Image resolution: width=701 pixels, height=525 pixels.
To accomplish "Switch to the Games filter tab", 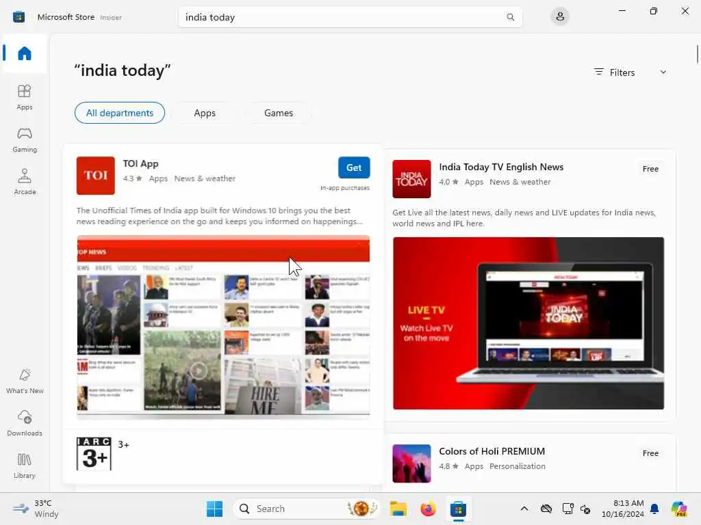I will [279, 113].
